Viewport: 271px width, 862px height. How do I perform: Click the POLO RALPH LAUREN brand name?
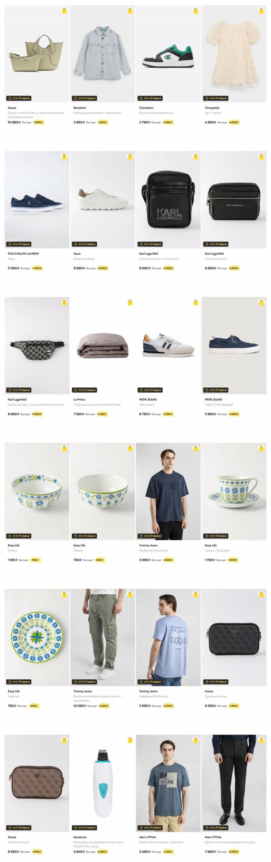pyautogui.click(x=23, y=254)
